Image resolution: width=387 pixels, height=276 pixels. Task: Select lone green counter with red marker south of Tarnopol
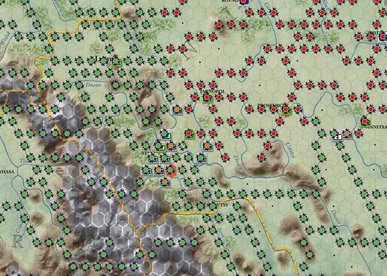pyautogui.click(x=189, y=134)
